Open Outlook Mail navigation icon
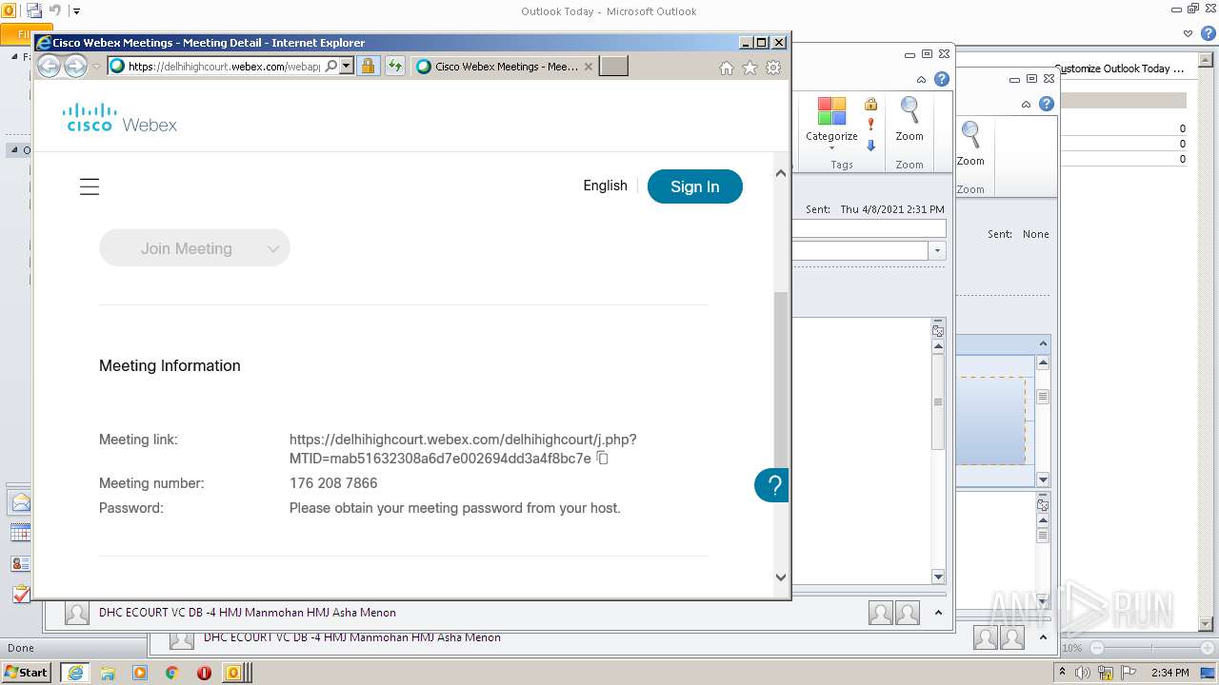This screenshot has width=1219, height=685. point(20,502)
